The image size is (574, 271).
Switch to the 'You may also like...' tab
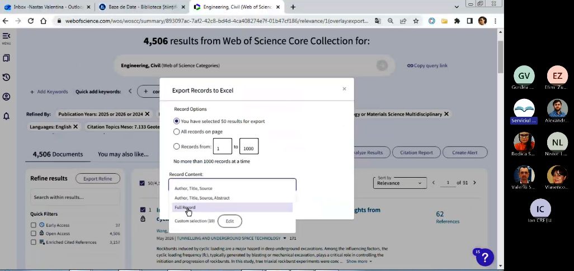[x=123, y=154]
